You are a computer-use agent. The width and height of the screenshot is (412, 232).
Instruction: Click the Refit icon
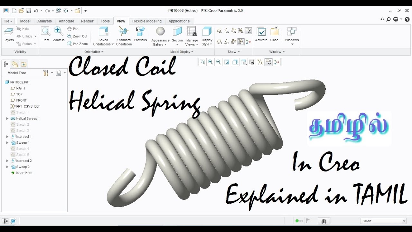tap(46, 34)
